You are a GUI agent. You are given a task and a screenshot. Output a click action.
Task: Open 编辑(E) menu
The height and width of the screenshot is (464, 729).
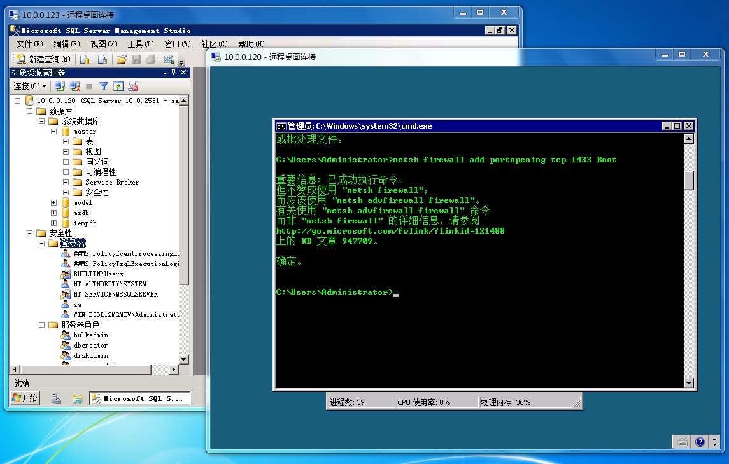66,44
